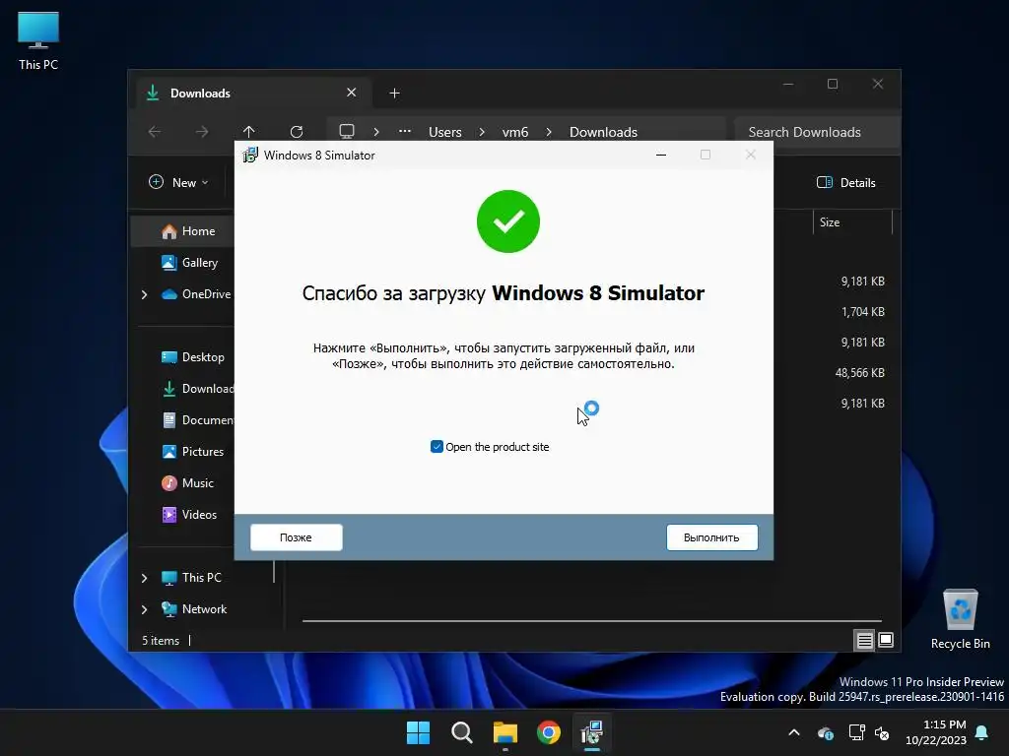Open Documents in the navigation pane
This screenshot has height=756, width=1009.
pyautogui.click(x=197, y=419)
